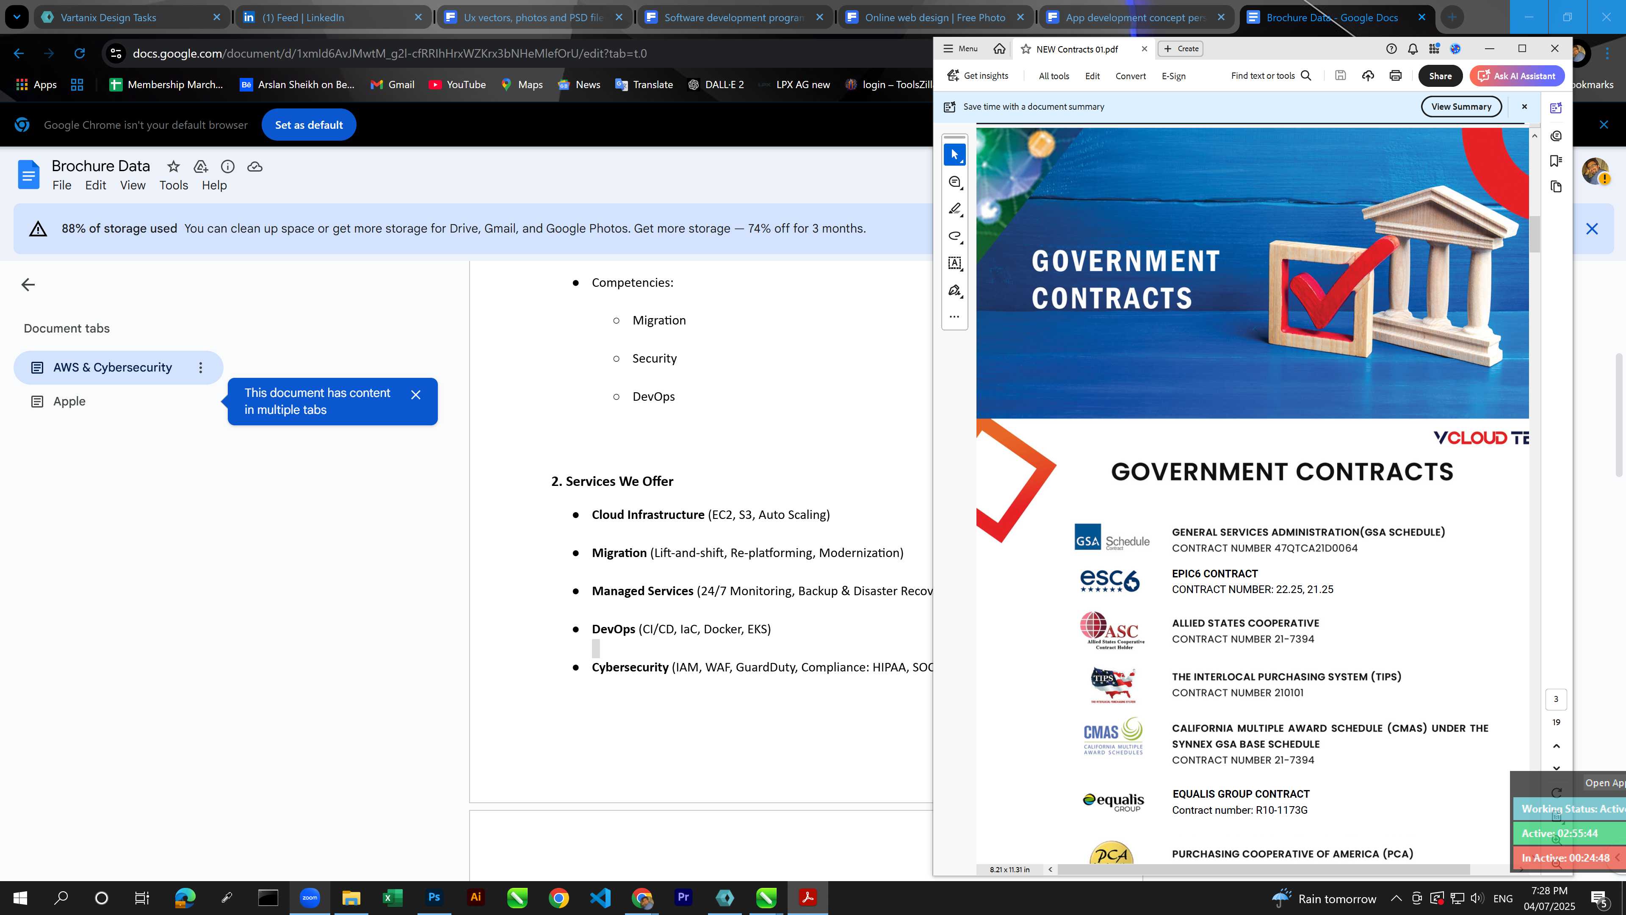Open the Acrobat home view
1626x915 pixels.
click(999, 49)
